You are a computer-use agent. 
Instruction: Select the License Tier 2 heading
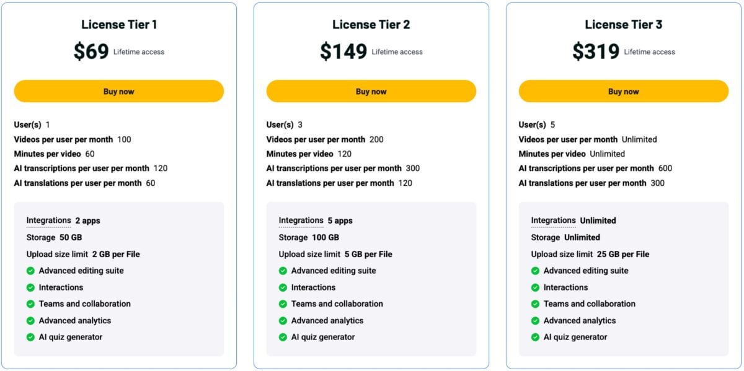pyautogui.click(x=371, y=25)
